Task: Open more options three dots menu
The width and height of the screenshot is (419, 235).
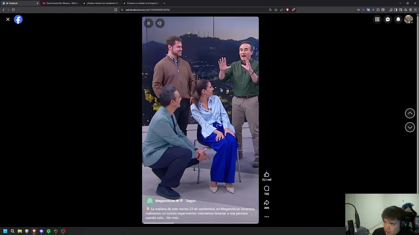Action: [266, 217]
